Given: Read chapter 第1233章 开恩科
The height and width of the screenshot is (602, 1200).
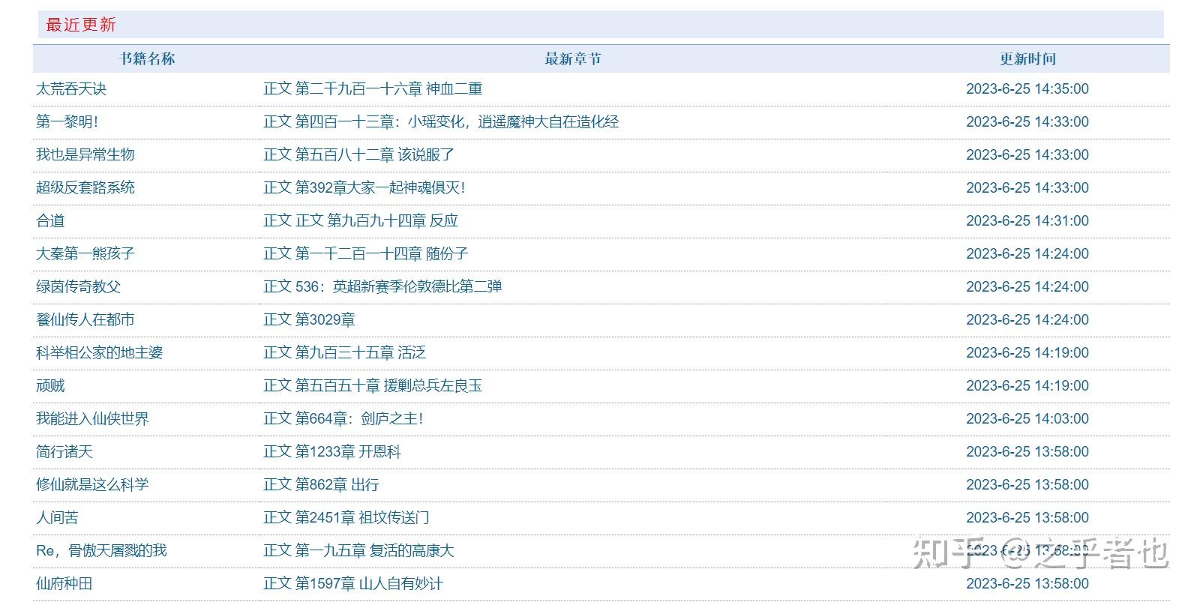Looking at the screenshot, I should pos(332,451).
